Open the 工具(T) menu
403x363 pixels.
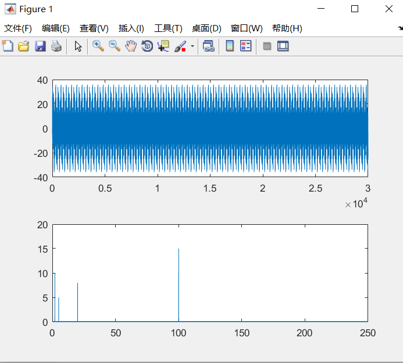[168, 28]
